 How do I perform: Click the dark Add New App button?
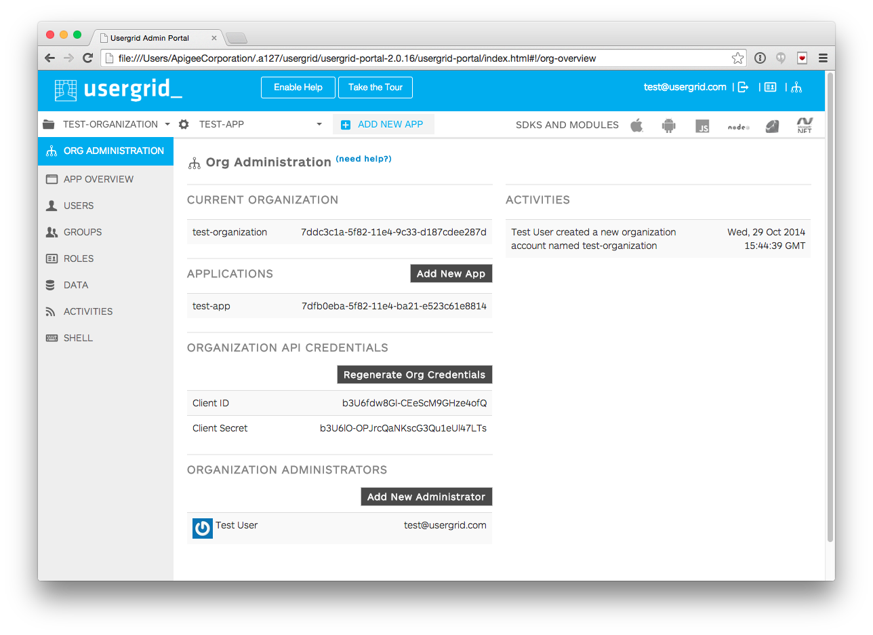pos(451,273)
